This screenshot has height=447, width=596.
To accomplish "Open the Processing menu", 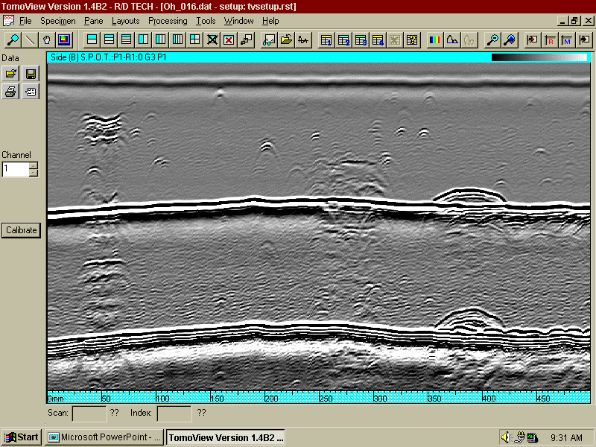I will pyautogui.click(x=168, y=21).
